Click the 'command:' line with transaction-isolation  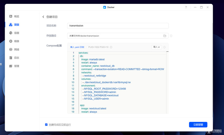[x=123, y=69]
